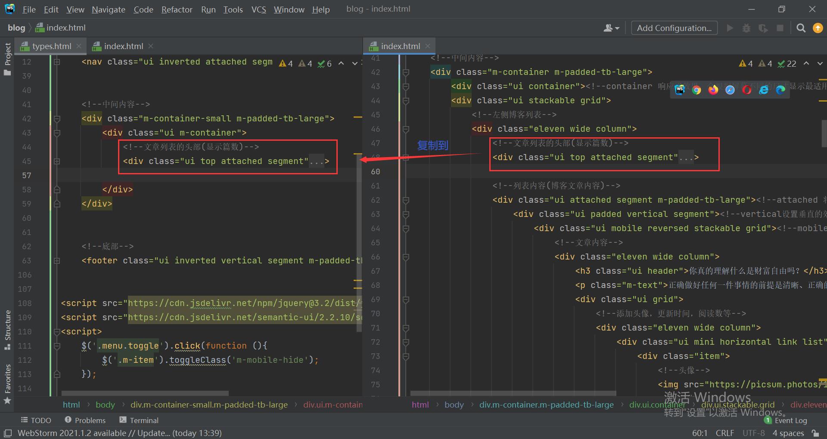Open the Navigate menu
Image resolution: width=827 pixels, height=439 pixels.
click(109, 9)
